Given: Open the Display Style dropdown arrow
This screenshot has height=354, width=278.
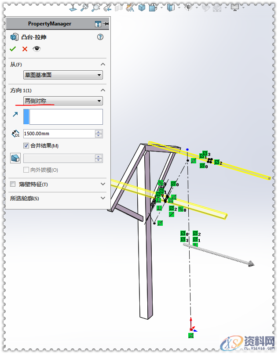Looking at the screenshot, I should 162,7.
